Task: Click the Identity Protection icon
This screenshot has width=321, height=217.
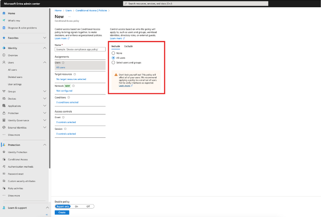Action: point(4,152)
